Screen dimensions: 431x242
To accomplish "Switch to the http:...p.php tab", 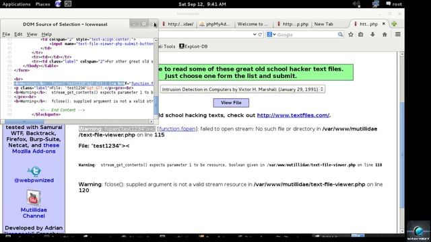I will [293, 24].
